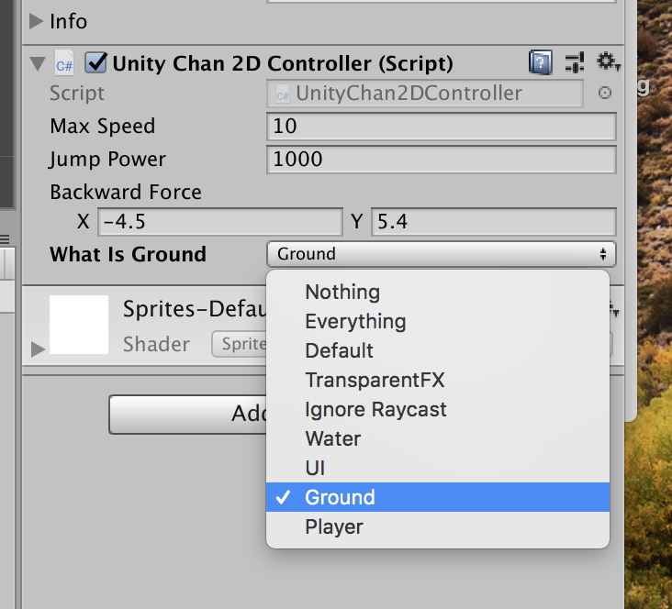Choose TransparentFX layer option
Image resolution: width=672 pixels, height=609 pixels.
click(438, 380)
